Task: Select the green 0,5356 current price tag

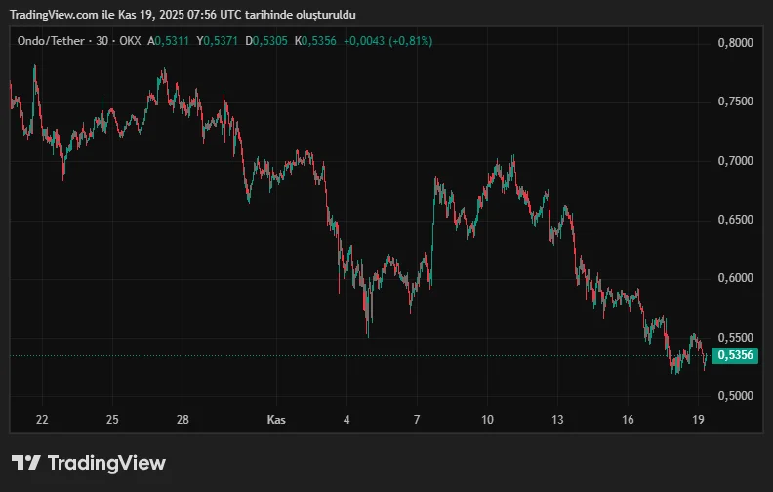Action: coord(735,355)
